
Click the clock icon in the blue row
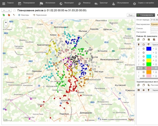[144, 49]
